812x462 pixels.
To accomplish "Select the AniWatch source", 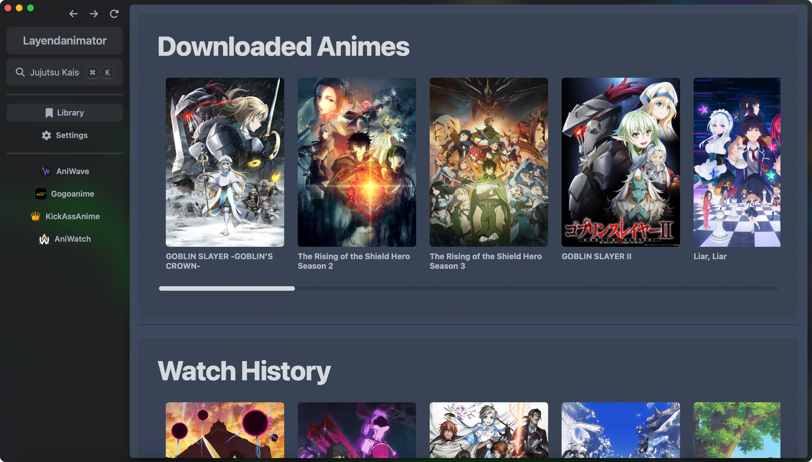I will pos(65,239).
